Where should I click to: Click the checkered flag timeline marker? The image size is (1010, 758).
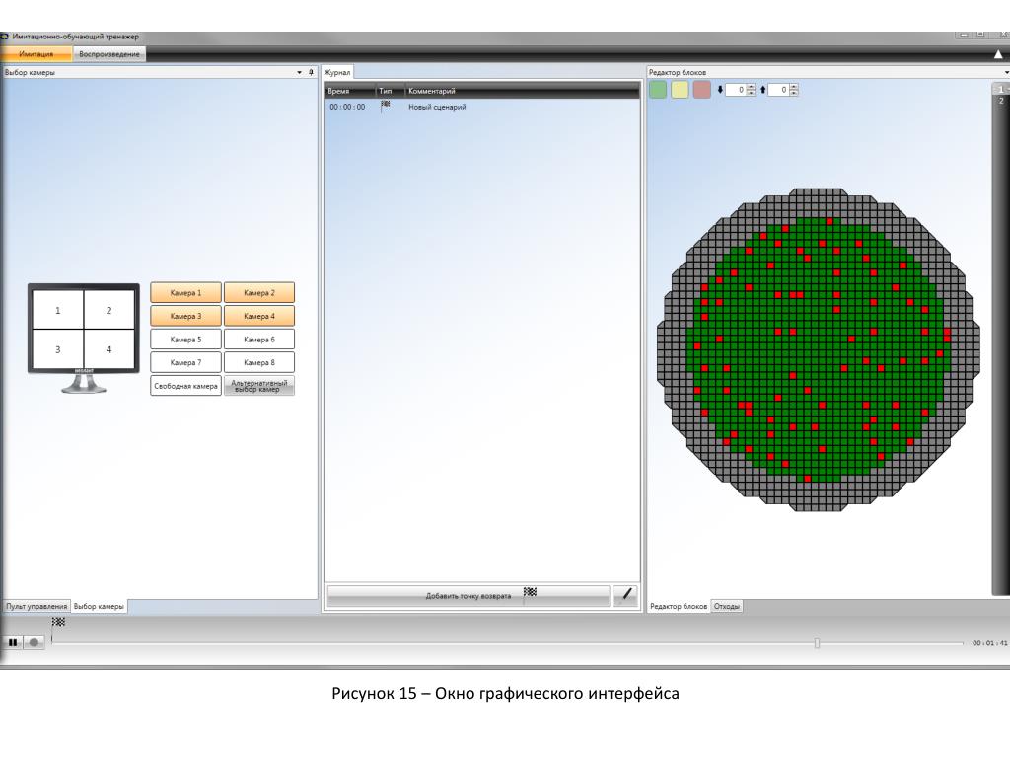point(58,622)
